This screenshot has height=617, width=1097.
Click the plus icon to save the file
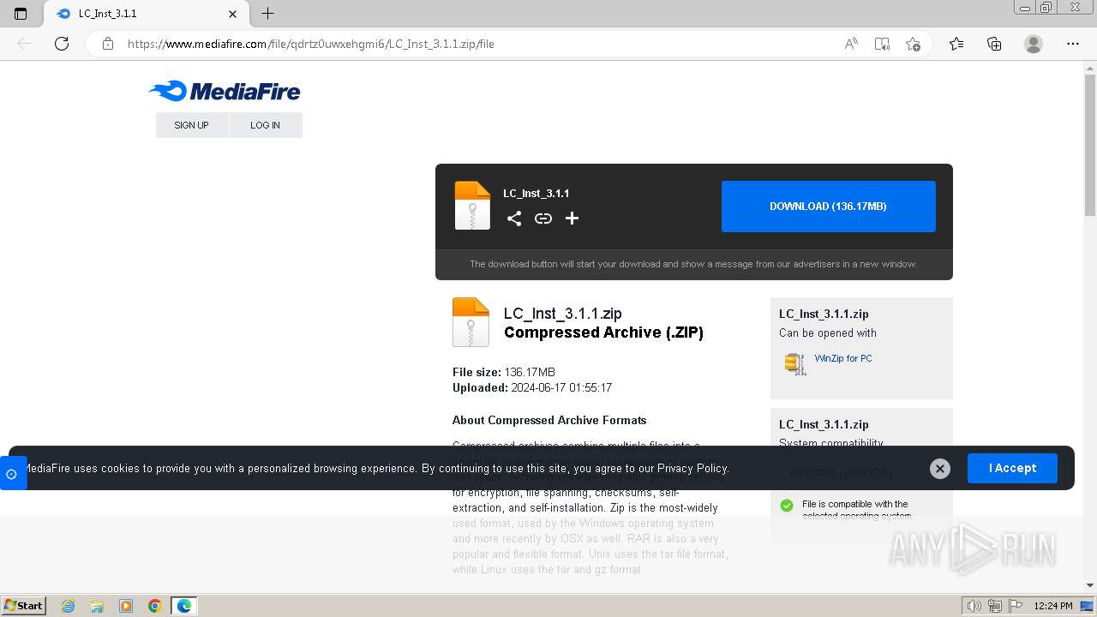pos(572,219)
